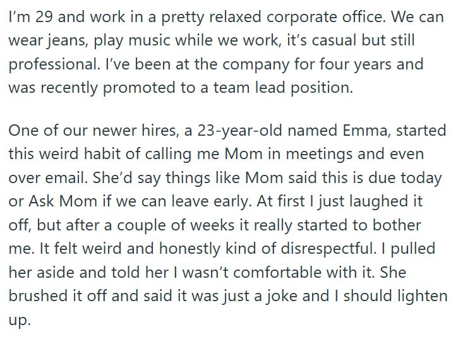Click the word "professional" starting the third line
The height and width of the screenshot is (339, 451).
(x=54, y=64)
